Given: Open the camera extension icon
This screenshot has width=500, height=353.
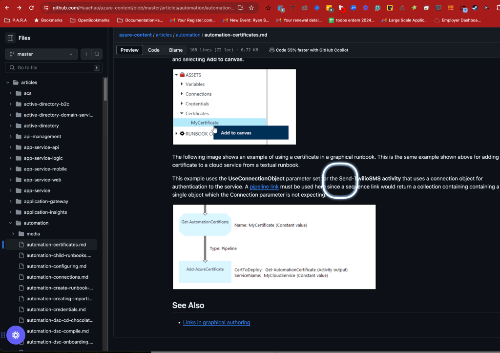Looking at the screenshot, I should (x=305, y=8).
